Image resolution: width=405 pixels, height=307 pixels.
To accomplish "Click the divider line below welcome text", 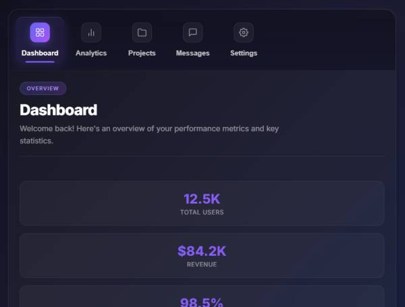I will (202, 157).
